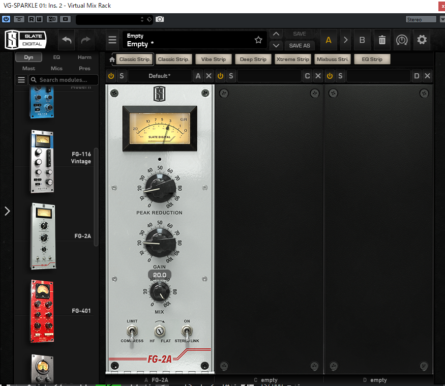Remove module from slot D with X
Viewport: 445px width, 386px height.
427,76
